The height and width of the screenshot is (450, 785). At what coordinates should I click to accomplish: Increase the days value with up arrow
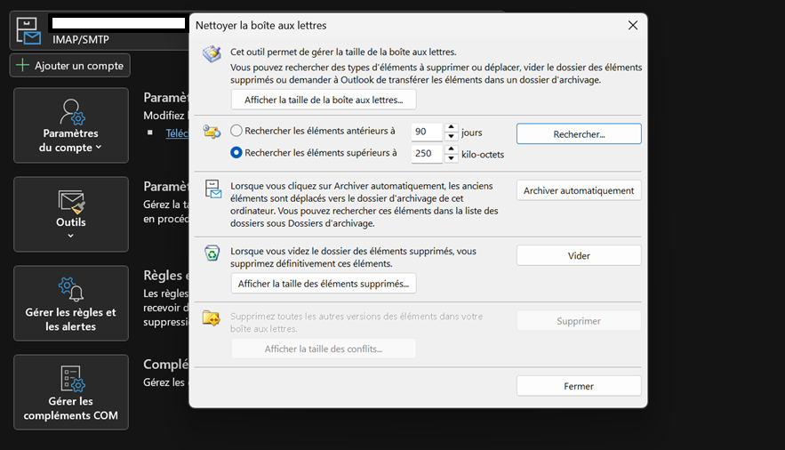tap(451, 127)
